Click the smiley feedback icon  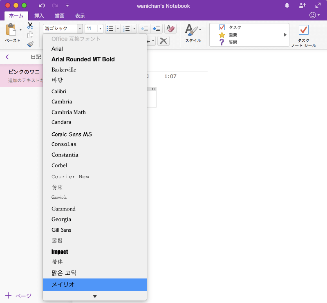(x=313, y=16)
